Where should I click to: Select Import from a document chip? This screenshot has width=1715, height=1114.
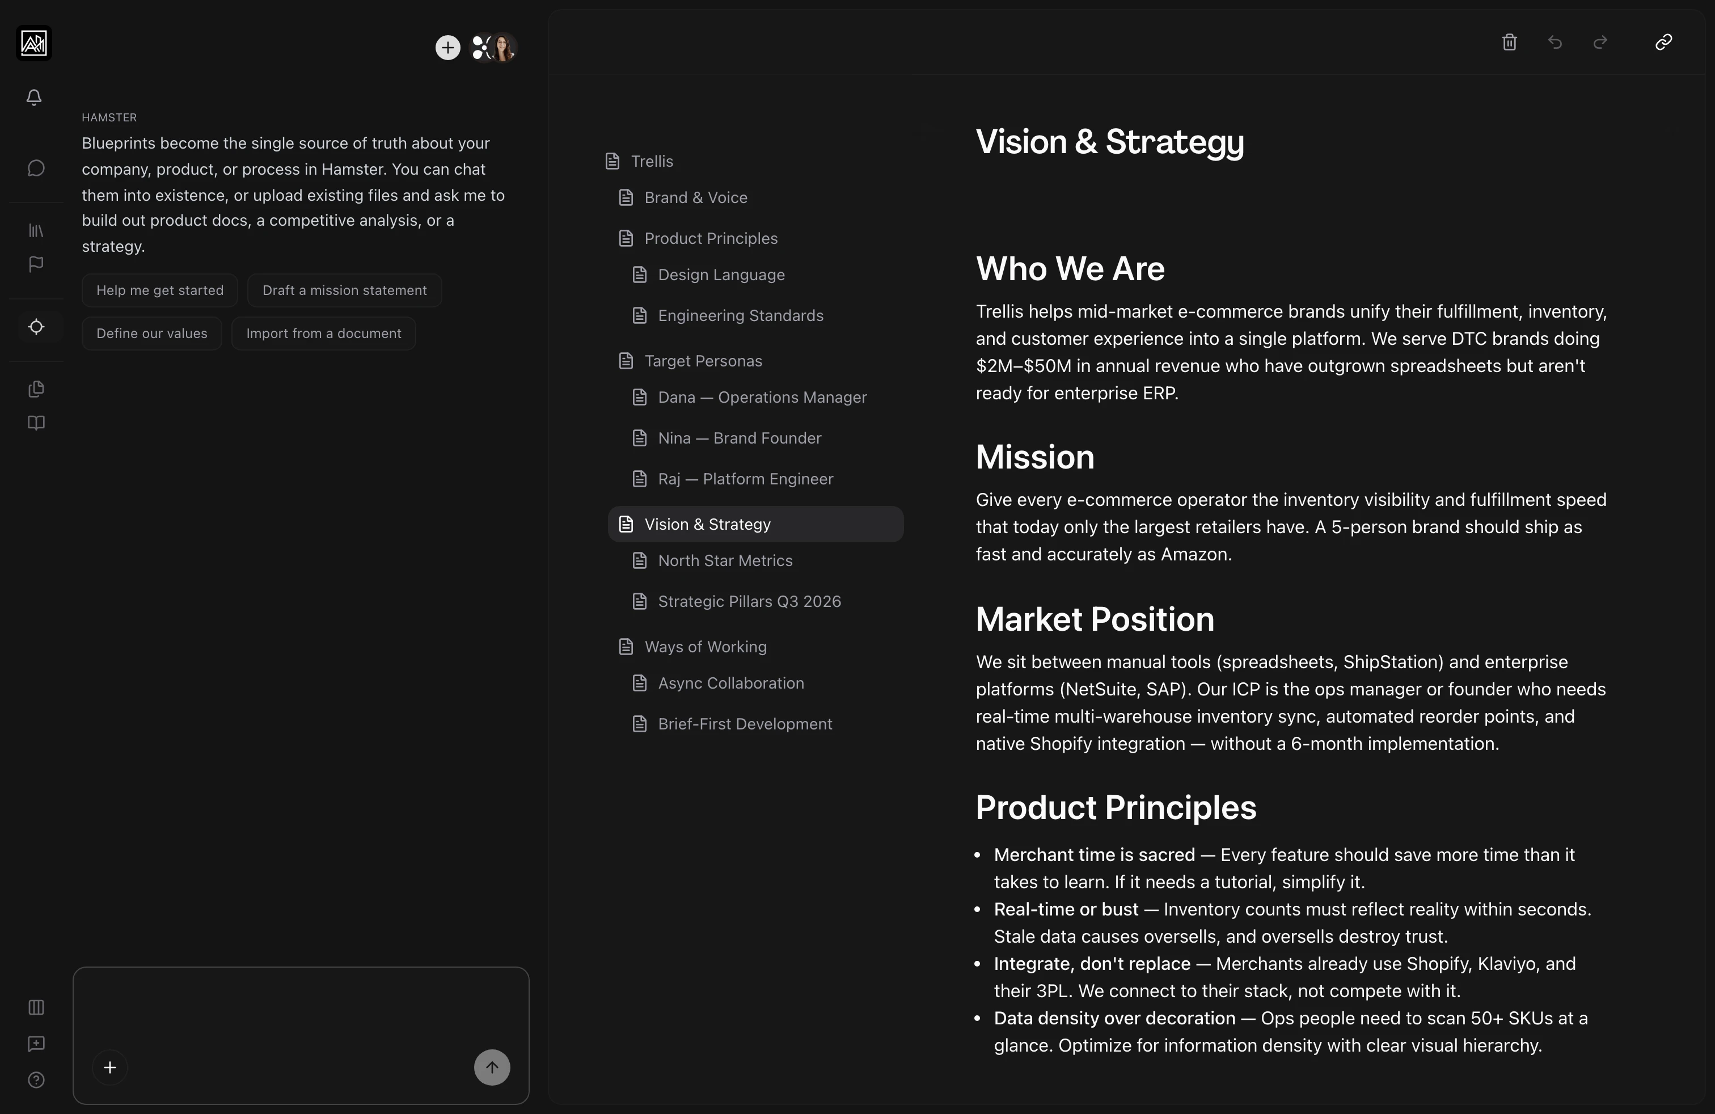[x=323, y=334]
